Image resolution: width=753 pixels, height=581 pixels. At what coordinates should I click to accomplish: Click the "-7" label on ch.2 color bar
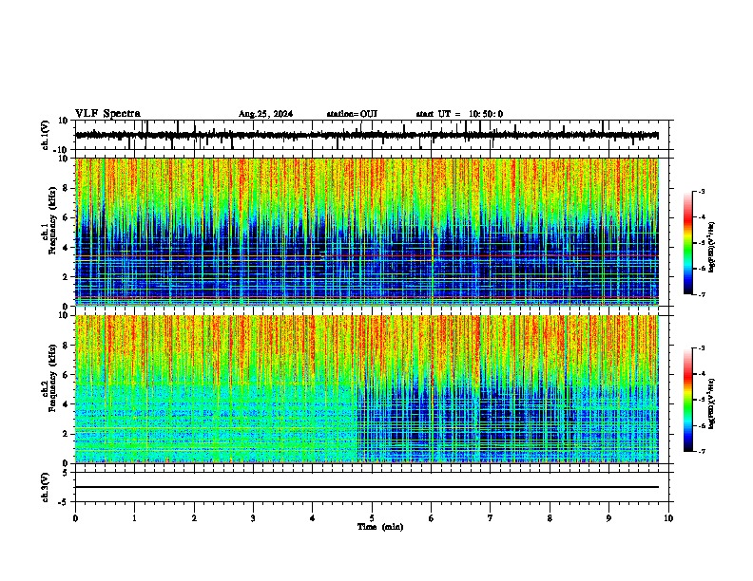pos(701,451)
